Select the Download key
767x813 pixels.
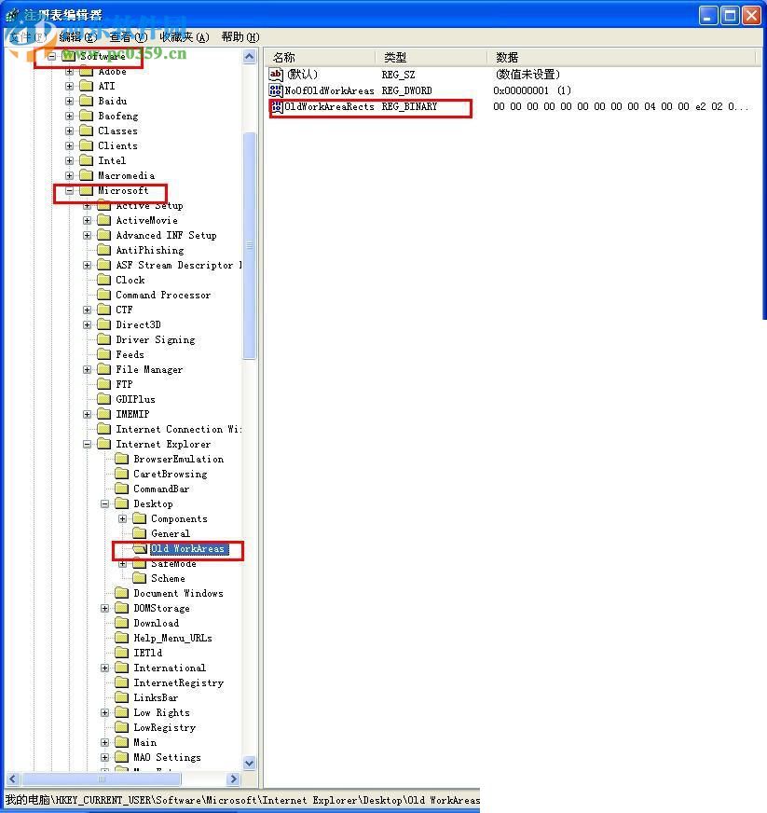point(156,623)
